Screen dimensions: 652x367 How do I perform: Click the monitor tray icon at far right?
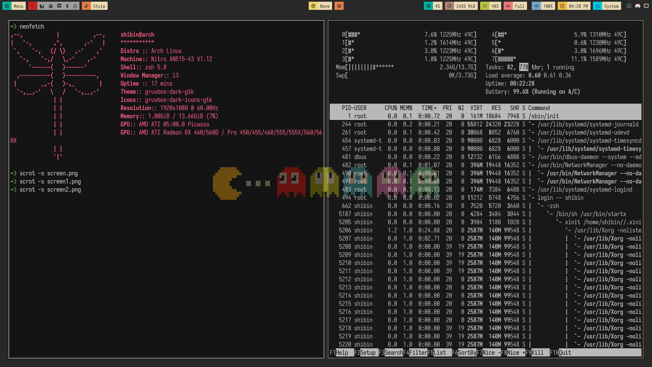(646, 6)
